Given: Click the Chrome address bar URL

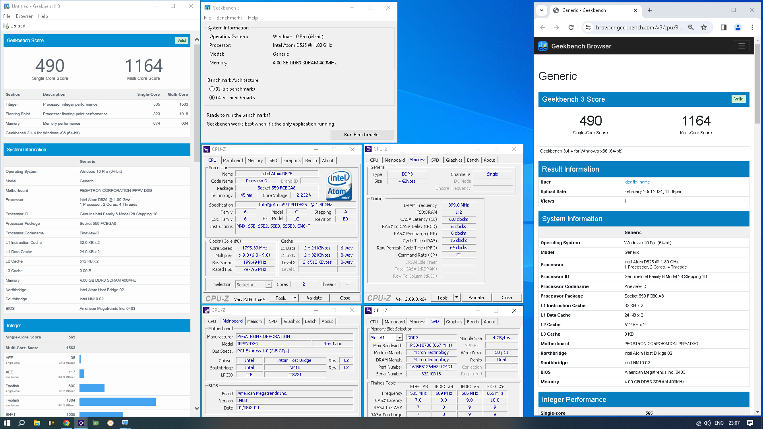Looking at the screenshot, I should point(639,27).
